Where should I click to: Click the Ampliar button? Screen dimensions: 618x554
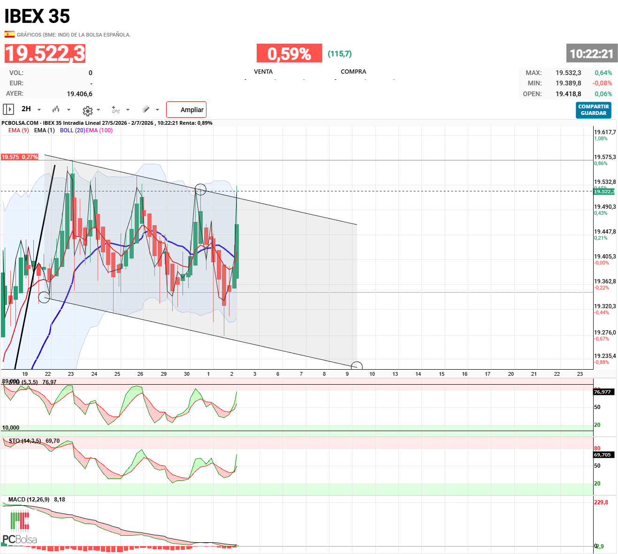click(186, 110)
